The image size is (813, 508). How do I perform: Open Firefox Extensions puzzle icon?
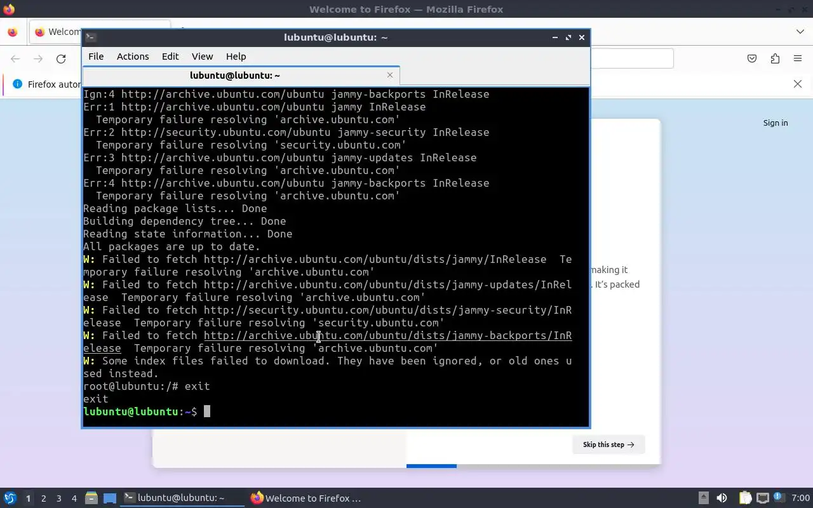775,58
